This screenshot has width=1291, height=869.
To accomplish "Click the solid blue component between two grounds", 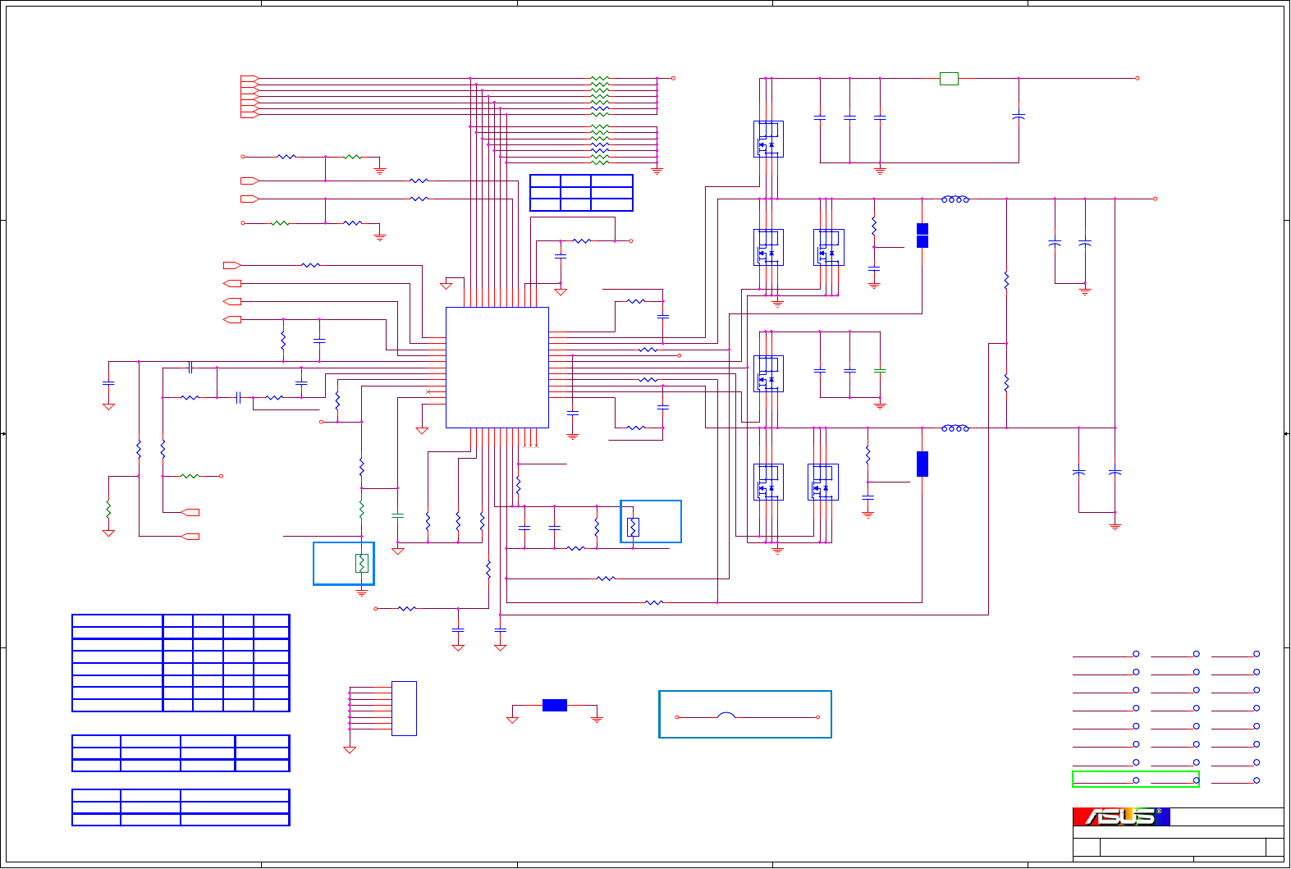I will tap(555, 705).
